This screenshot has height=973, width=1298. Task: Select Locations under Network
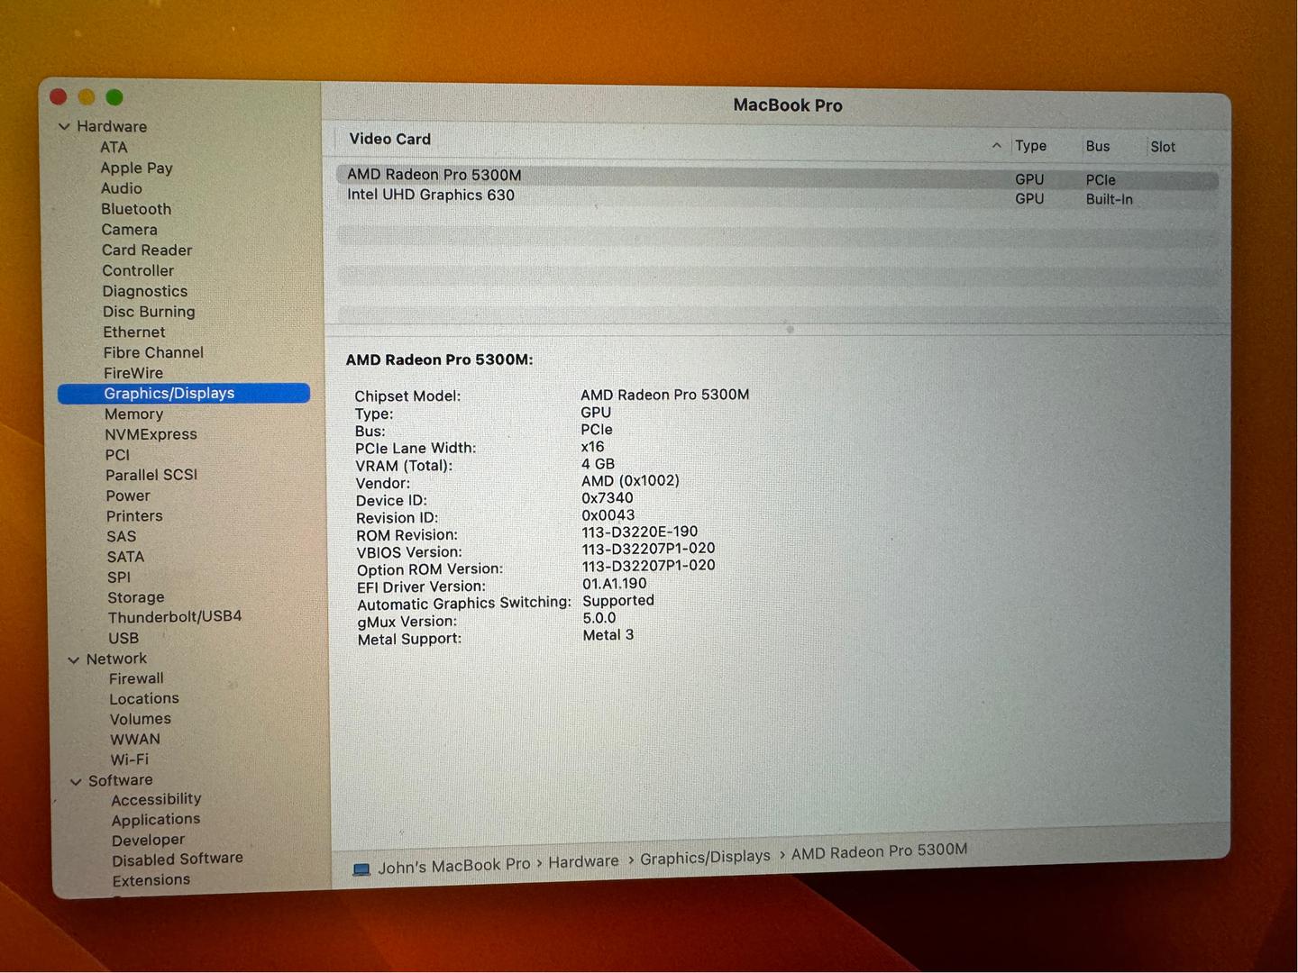pos(144,699)
